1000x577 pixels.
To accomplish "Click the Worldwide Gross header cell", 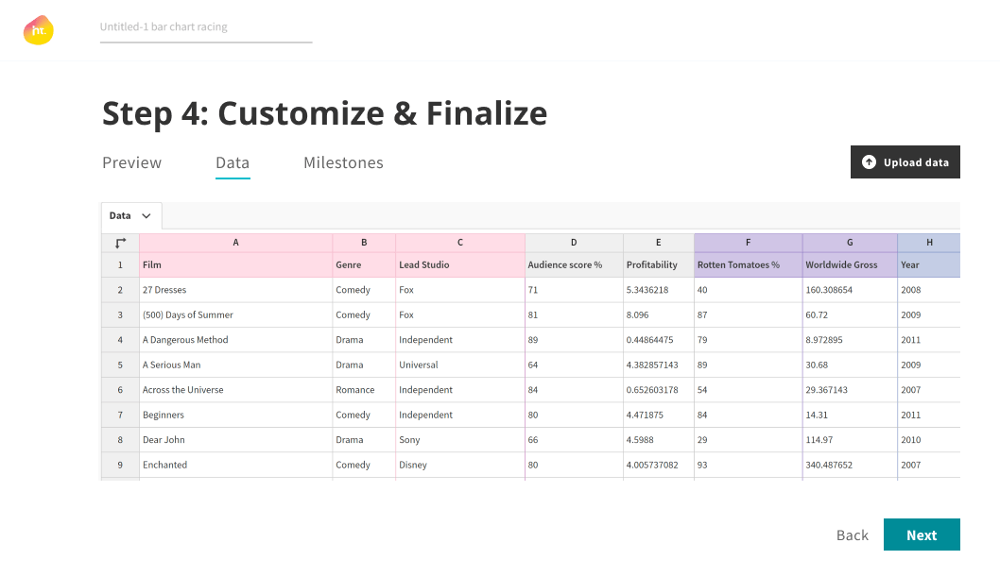I will coord(850,265).
